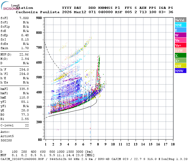Click the yE value 20.0
The width and height of the screenshot is (188, 161).
click(x=25, y=111)
